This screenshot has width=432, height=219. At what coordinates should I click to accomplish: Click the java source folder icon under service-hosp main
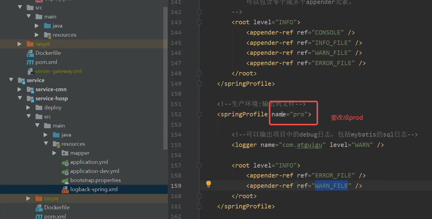pyautogui.click(x=56, y=135)
